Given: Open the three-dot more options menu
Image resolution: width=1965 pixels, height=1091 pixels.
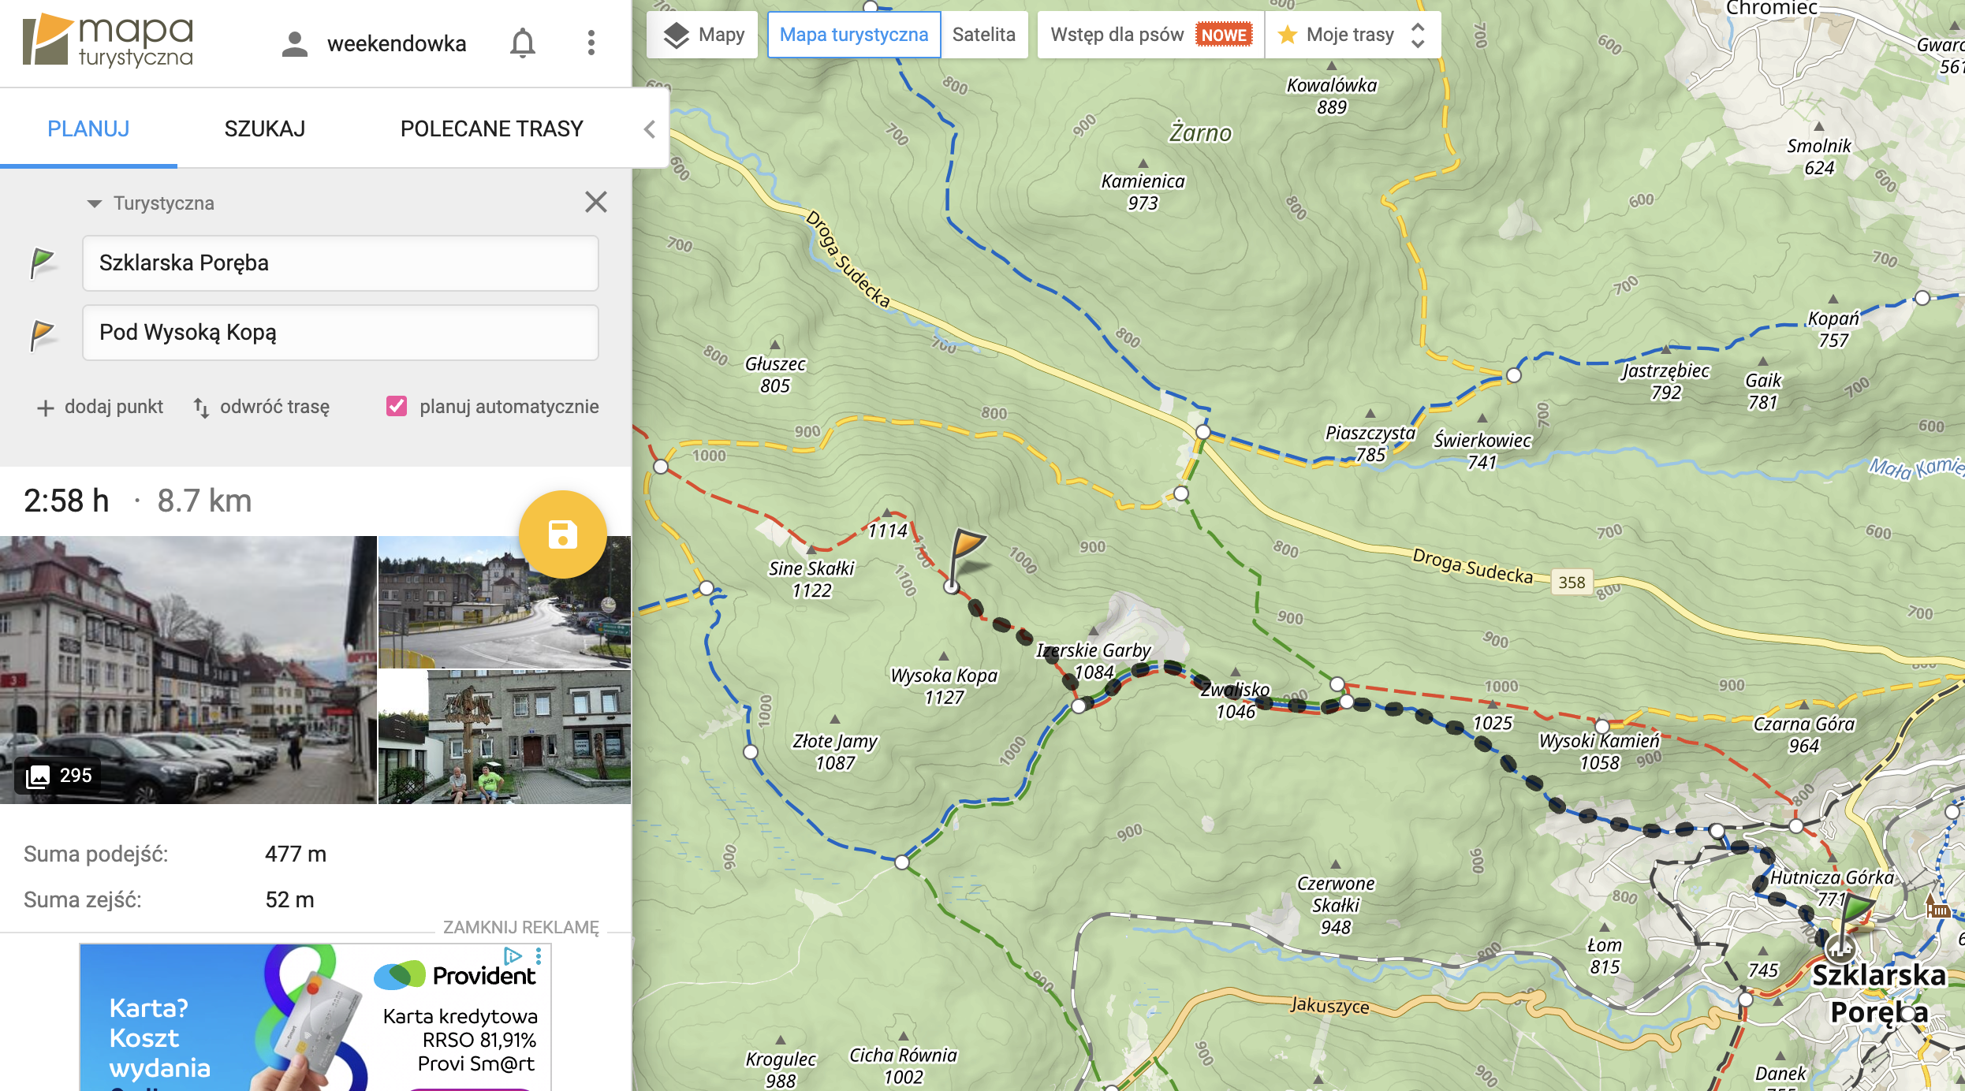Looking at the screenshot, I should point(591,43).
